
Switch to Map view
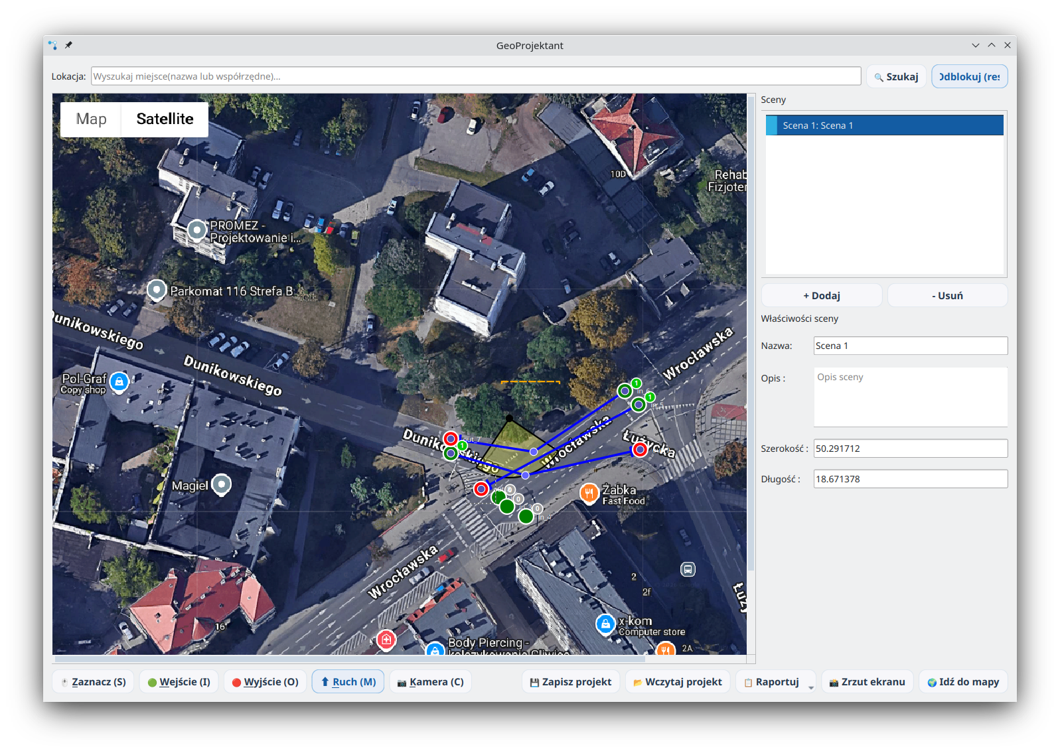coord(91,119)
